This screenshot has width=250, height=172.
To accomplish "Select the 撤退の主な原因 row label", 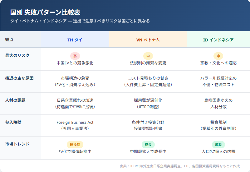I will 19,78.
